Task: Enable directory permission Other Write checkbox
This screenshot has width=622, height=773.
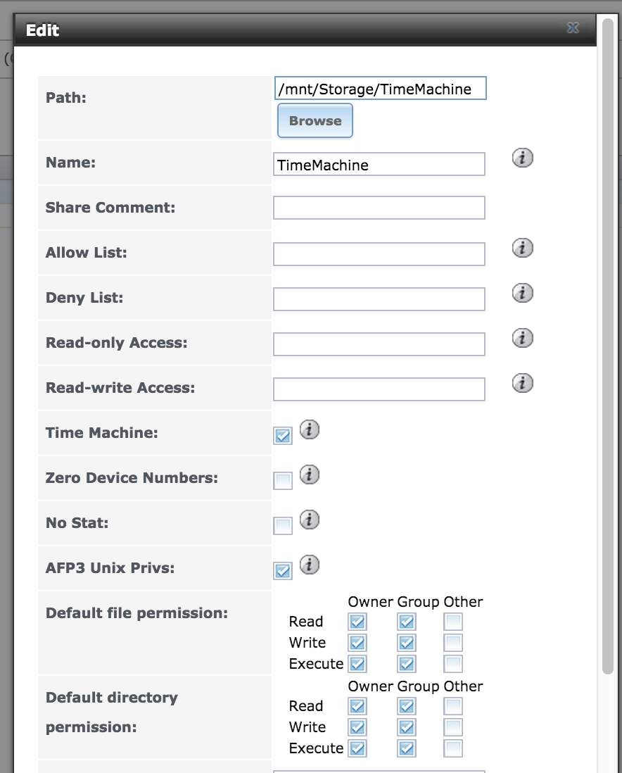Action: coord(453,728)
